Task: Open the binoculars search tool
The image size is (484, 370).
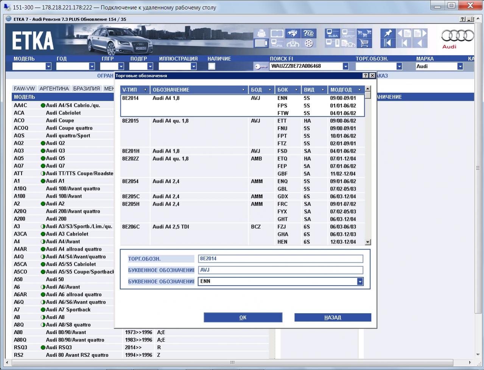Action: tap(293, 33)
